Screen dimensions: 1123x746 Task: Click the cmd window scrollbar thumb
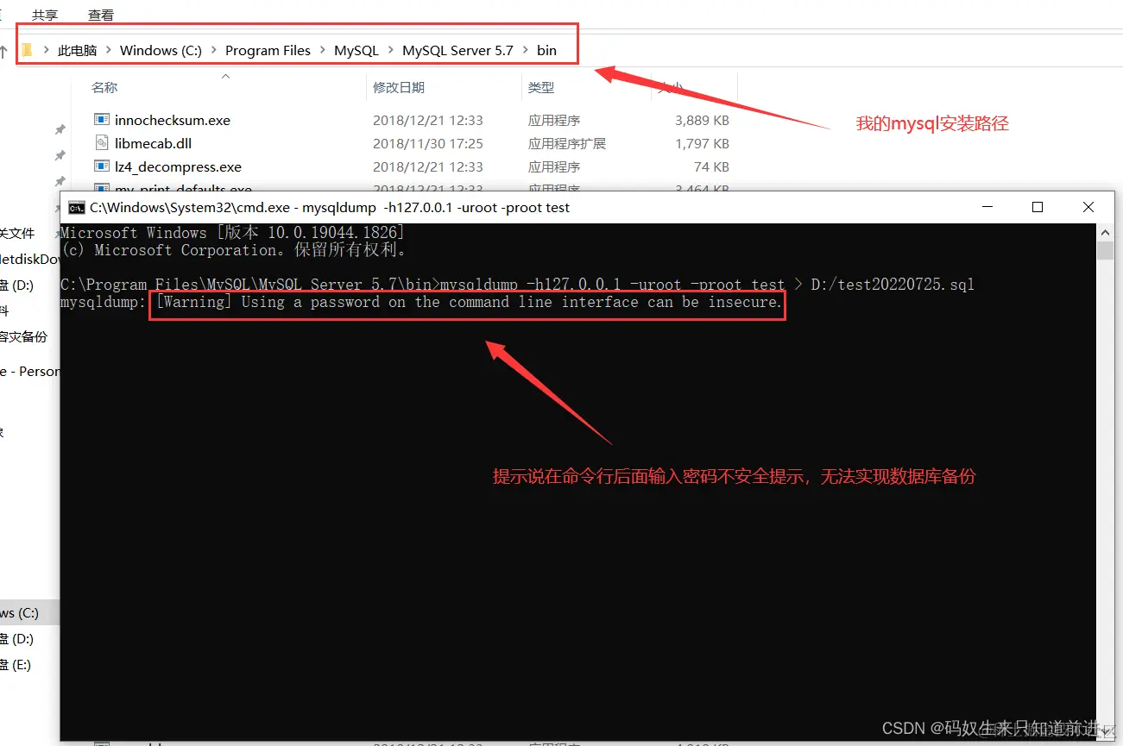(1105, 250)
